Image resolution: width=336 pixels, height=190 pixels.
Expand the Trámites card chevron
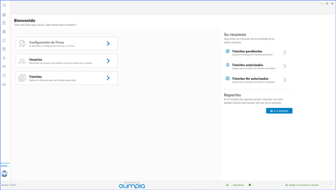point(108,78)
